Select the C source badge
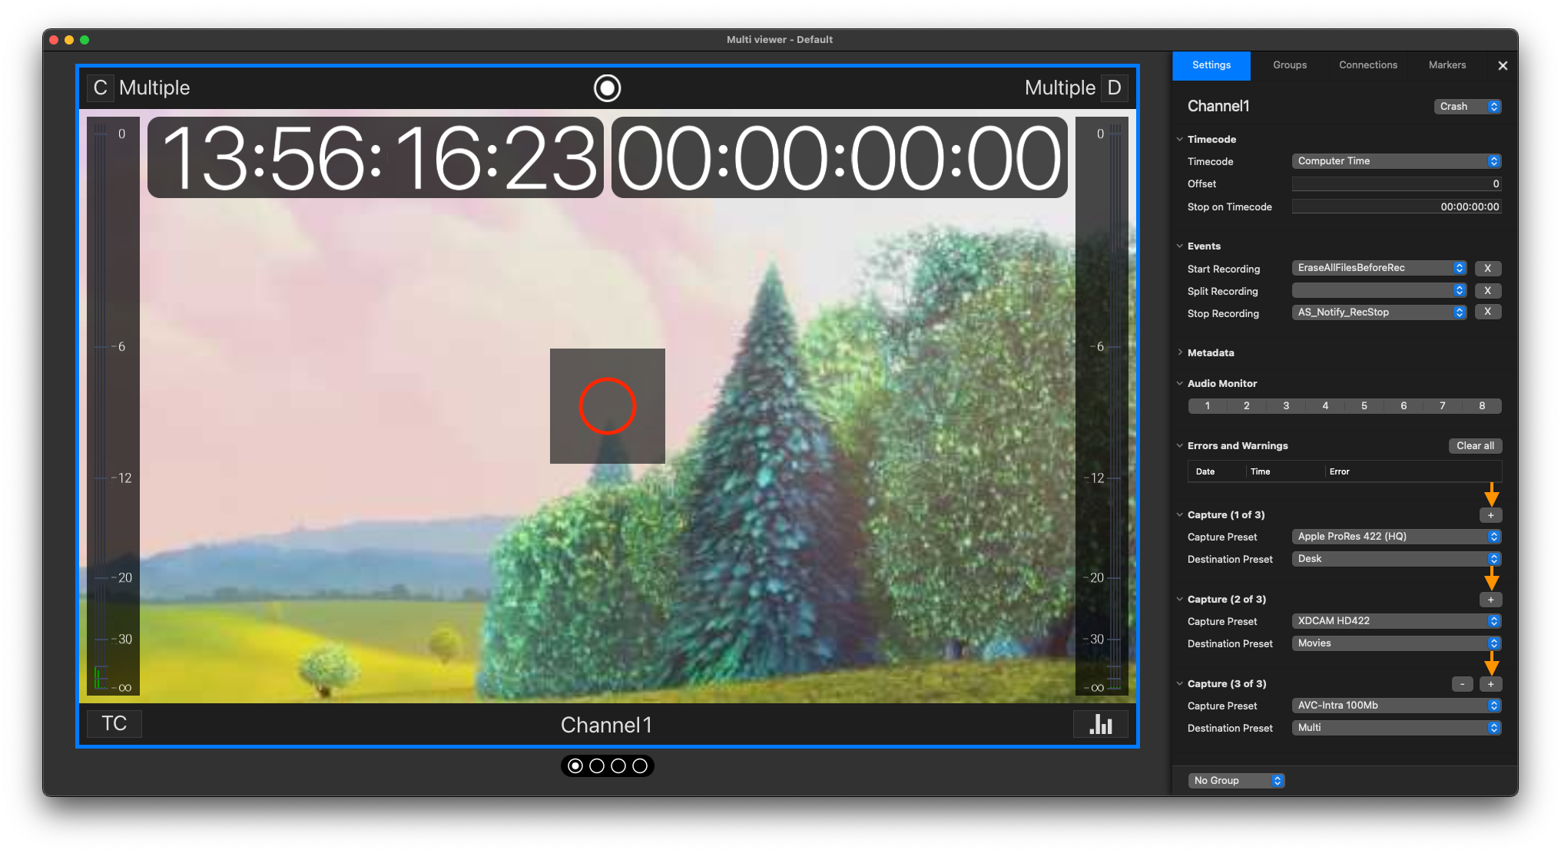Screen dimensions: 1561x853 [x=100, y=88]
